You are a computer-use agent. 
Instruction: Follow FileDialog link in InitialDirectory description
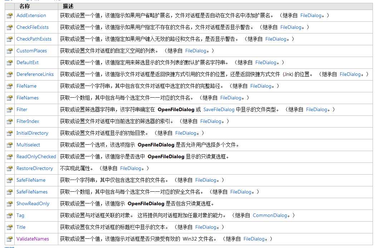click(x=186, y=133)
